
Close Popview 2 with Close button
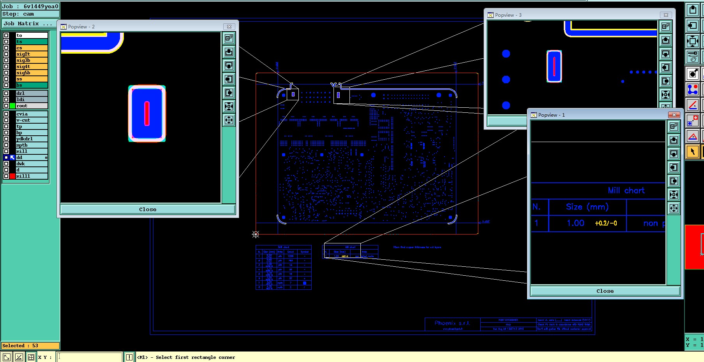(x=148, y=209)
